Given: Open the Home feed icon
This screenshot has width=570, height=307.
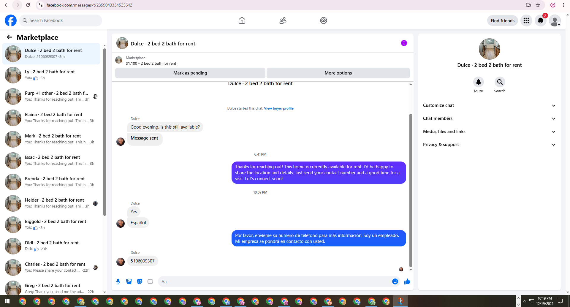Looking at the screenshot, I should [x=242, y=20].
